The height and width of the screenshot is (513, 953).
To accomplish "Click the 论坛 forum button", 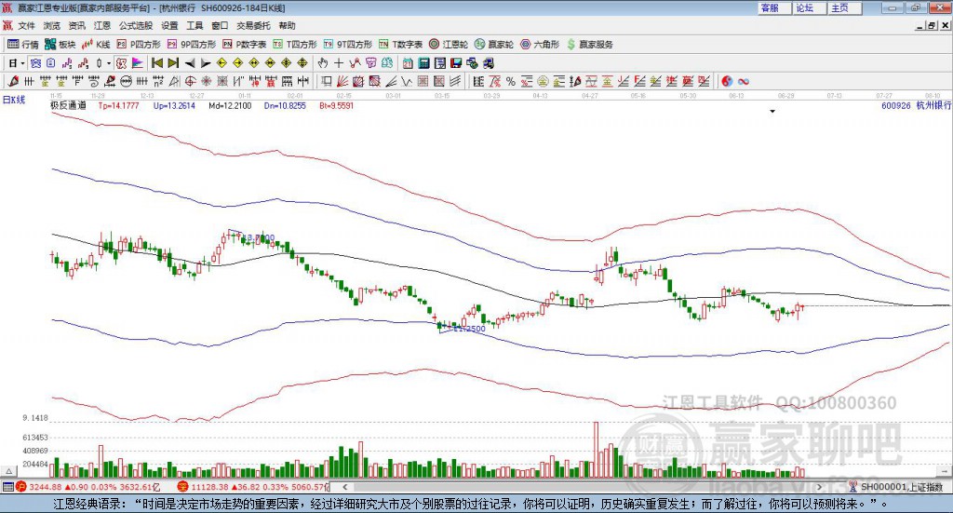I will pyautogui.click(x=809, y=7).
